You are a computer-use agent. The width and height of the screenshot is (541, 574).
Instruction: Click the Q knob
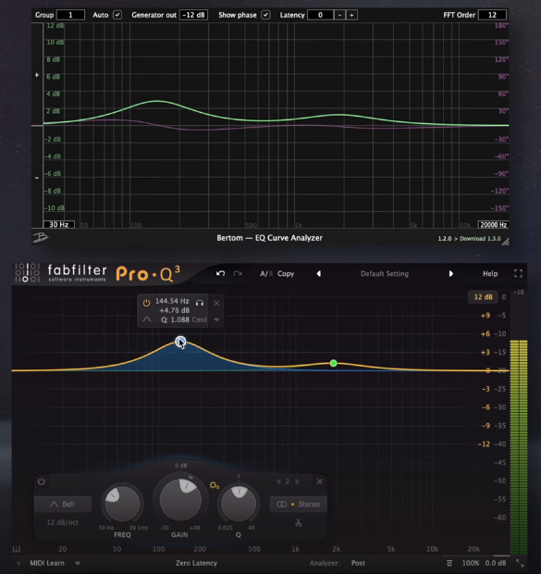point(239,504)
